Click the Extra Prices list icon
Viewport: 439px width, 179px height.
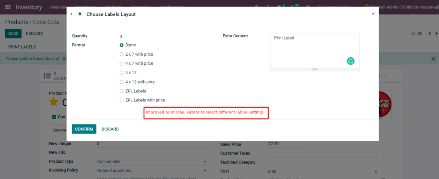tap(47, 76)
